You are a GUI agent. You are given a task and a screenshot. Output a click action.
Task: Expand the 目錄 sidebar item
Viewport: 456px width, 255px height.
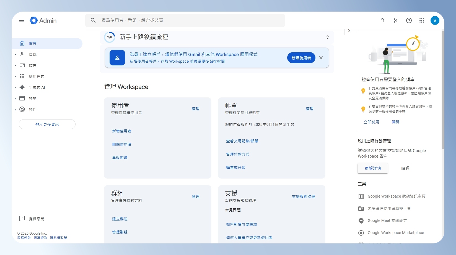(x=15, y=54)
